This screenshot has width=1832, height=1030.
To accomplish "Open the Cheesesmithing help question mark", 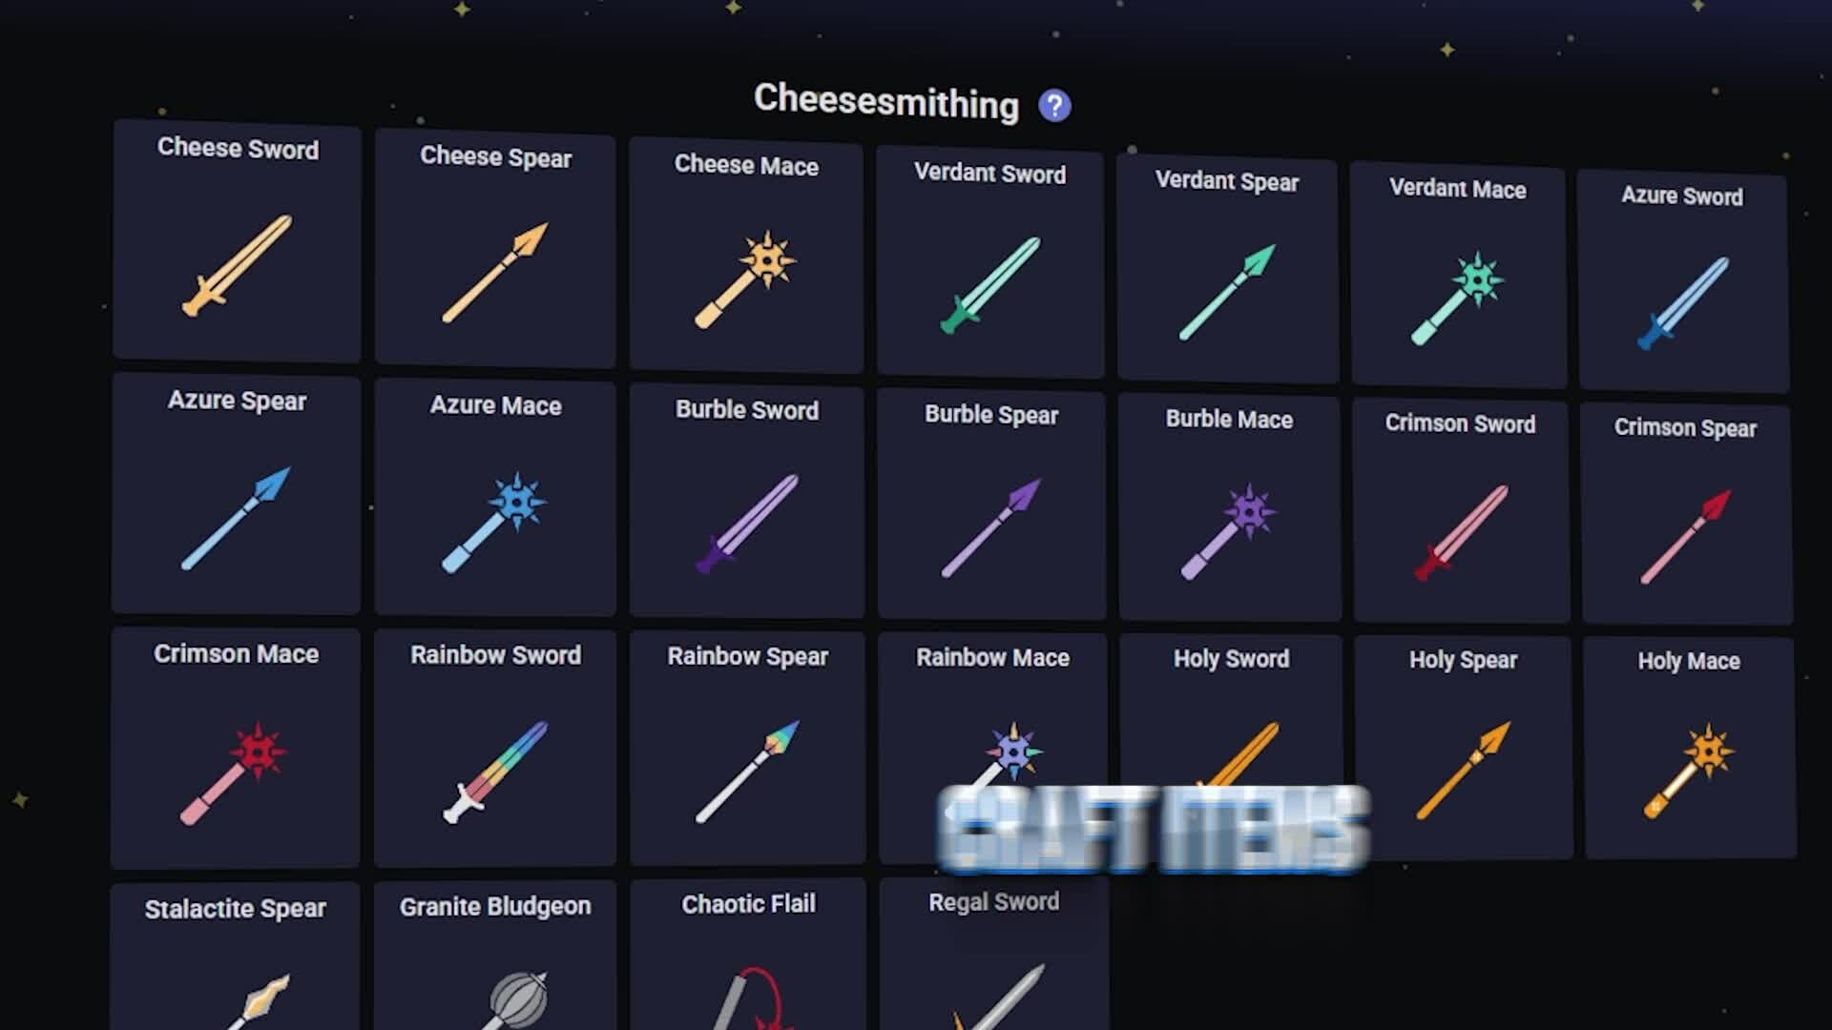I will (1054, 106).
